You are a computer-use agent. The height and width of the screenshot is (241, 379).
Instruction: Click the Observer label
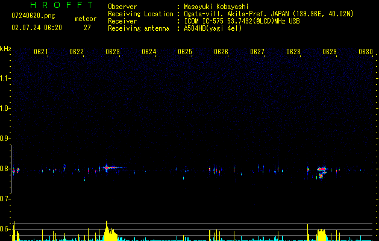click(122, 7)
